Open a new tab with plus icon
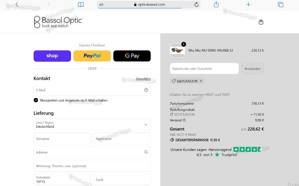This screenshot has width=299, height=186. [248, 5]
